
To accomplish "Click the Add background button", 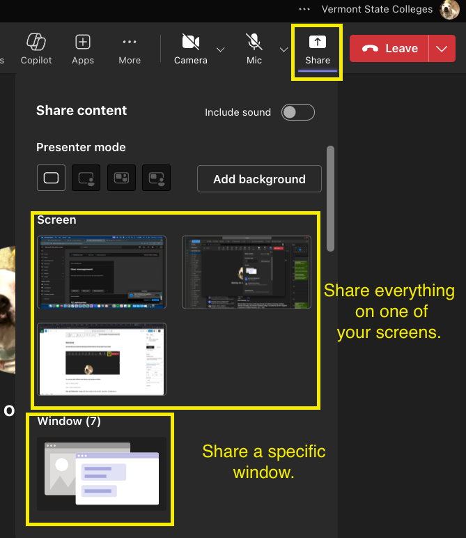I will click(x=259, y=179).
